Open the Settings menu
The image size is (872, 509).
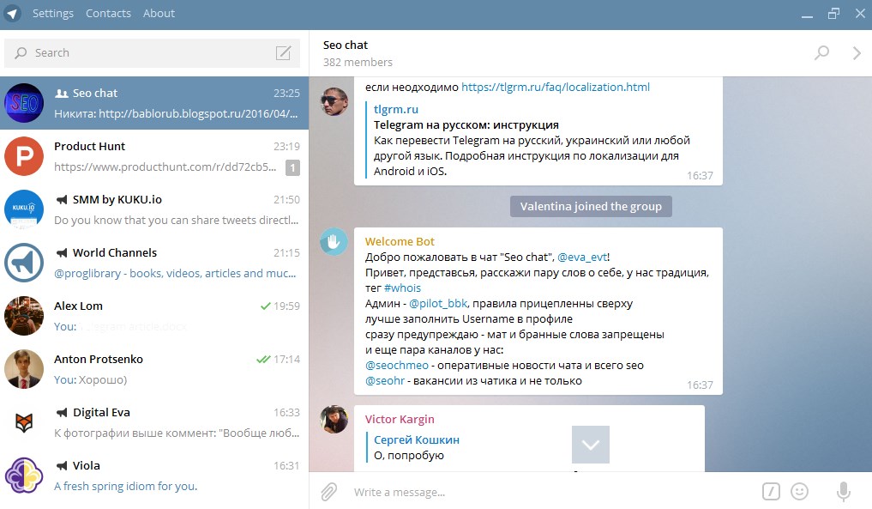[53, 13]
